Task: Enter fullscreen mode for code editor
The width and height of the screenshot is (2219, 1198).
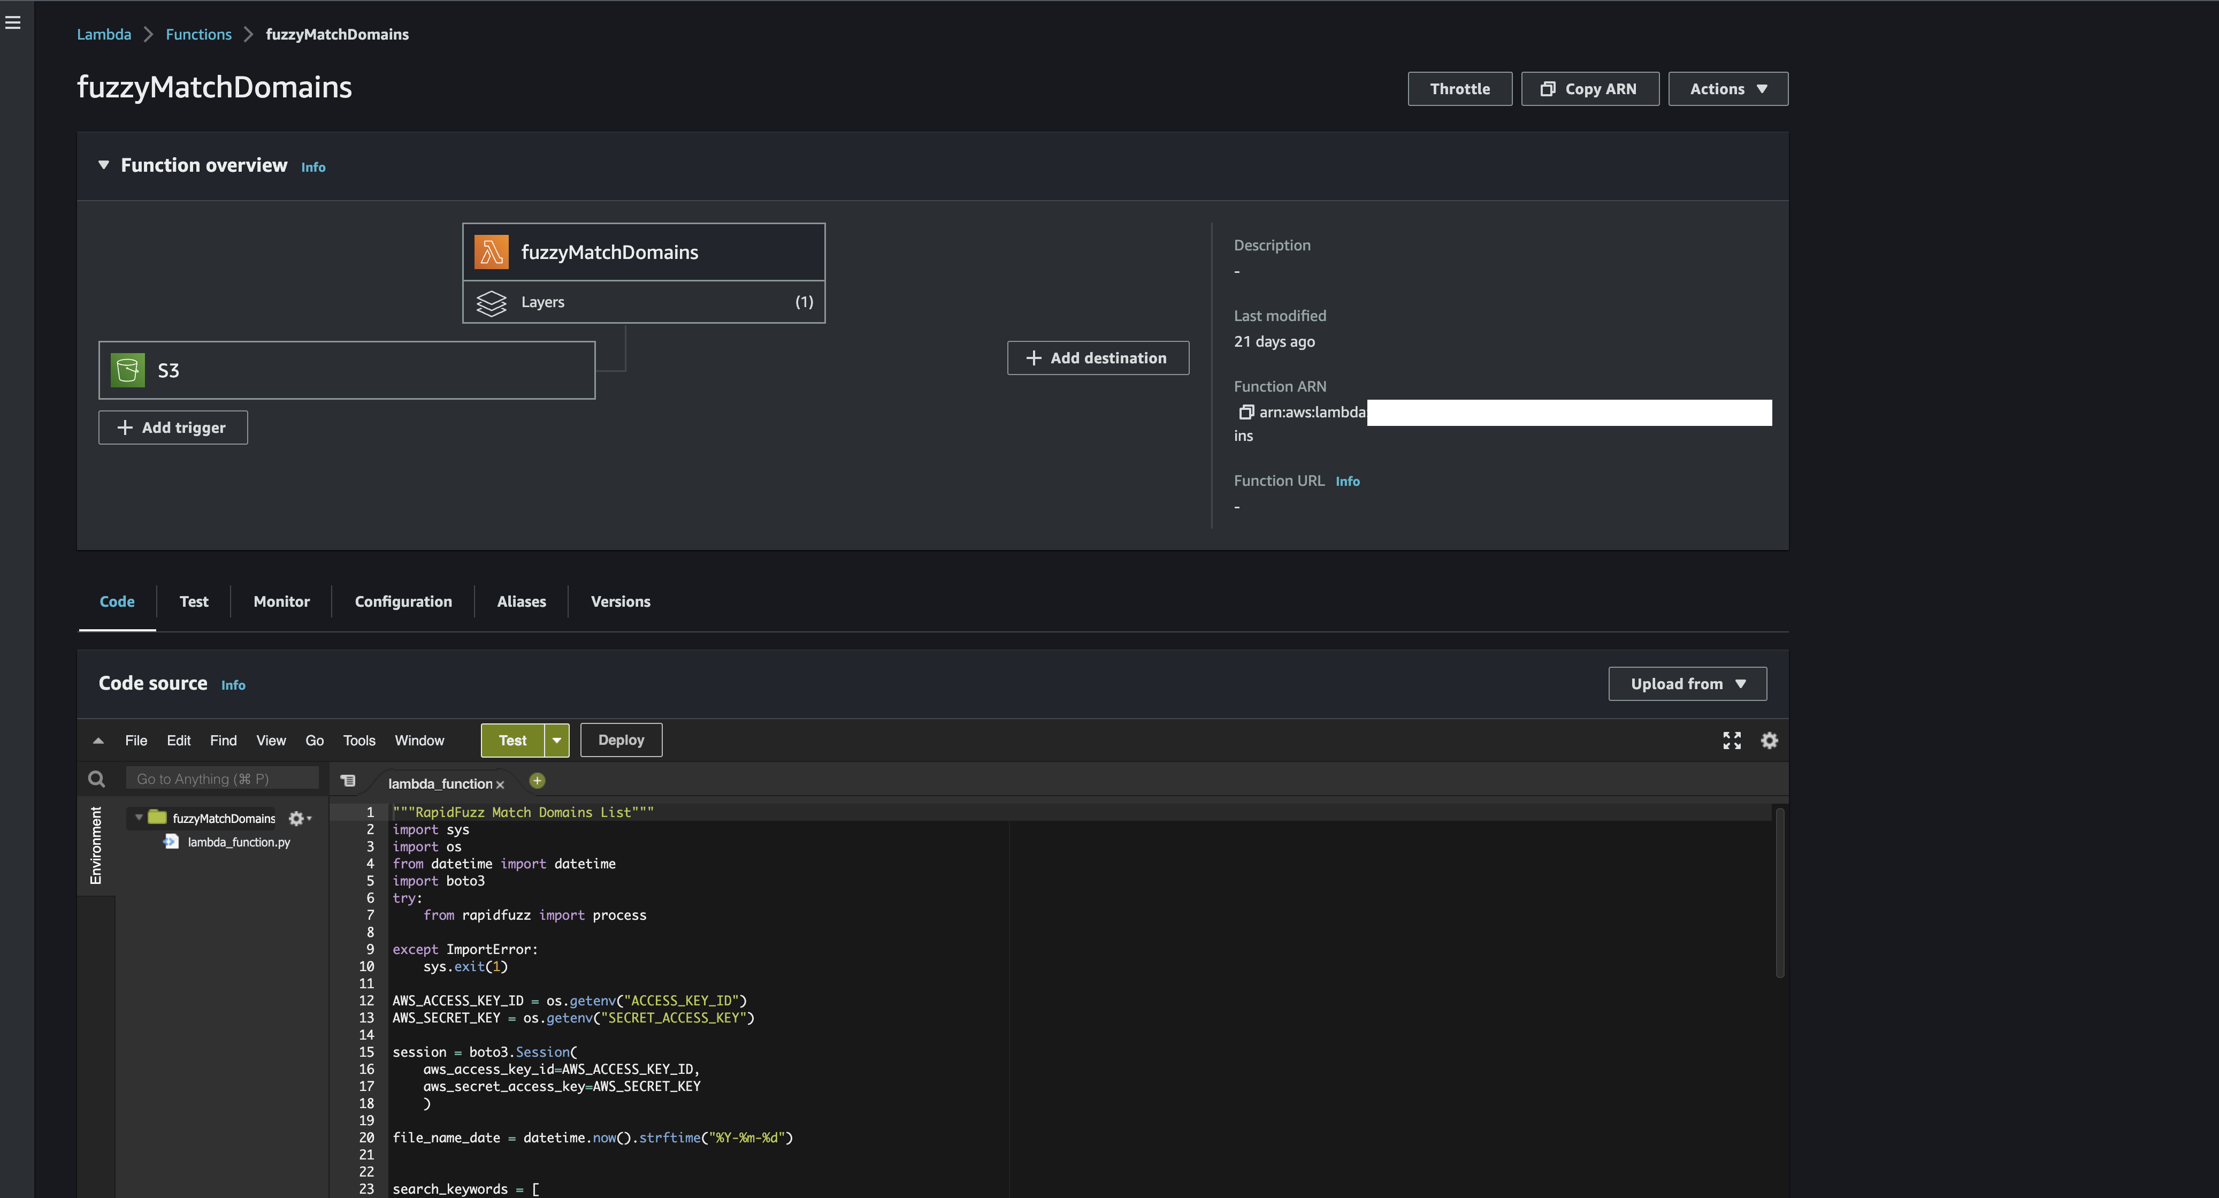Action: pos(1732,741)
